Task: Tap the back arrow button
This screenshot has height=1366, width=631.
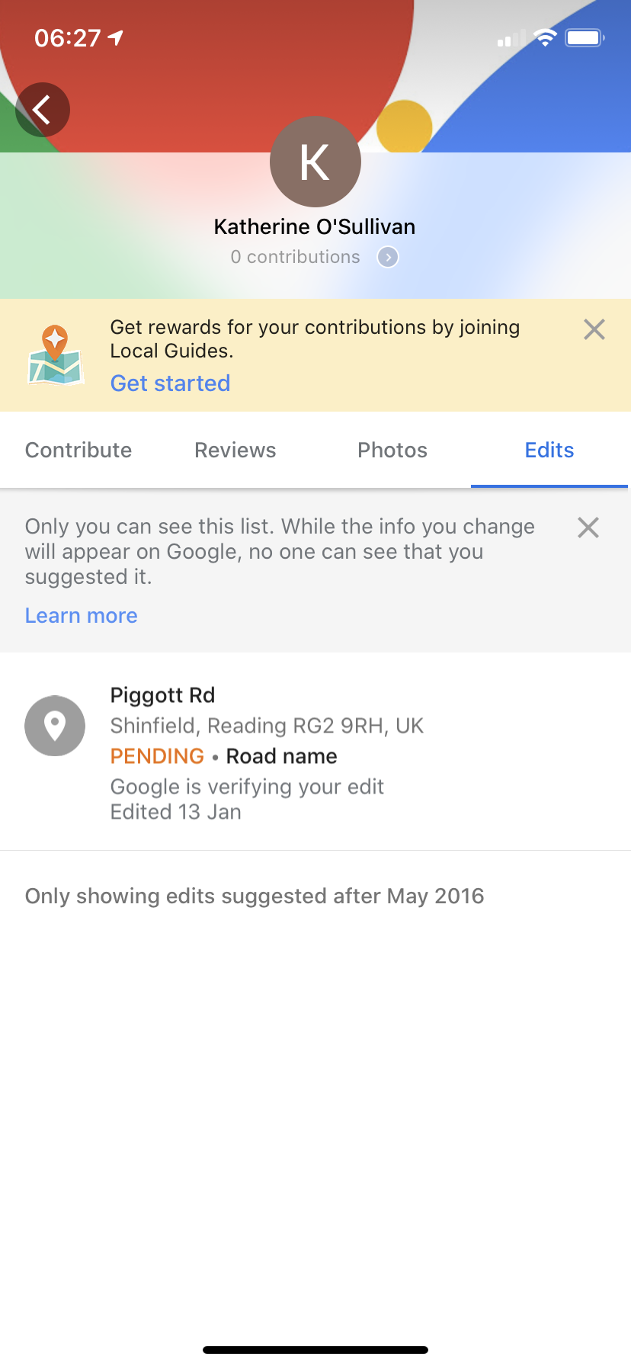Action: pyautogui.click(x=43, y=110)
